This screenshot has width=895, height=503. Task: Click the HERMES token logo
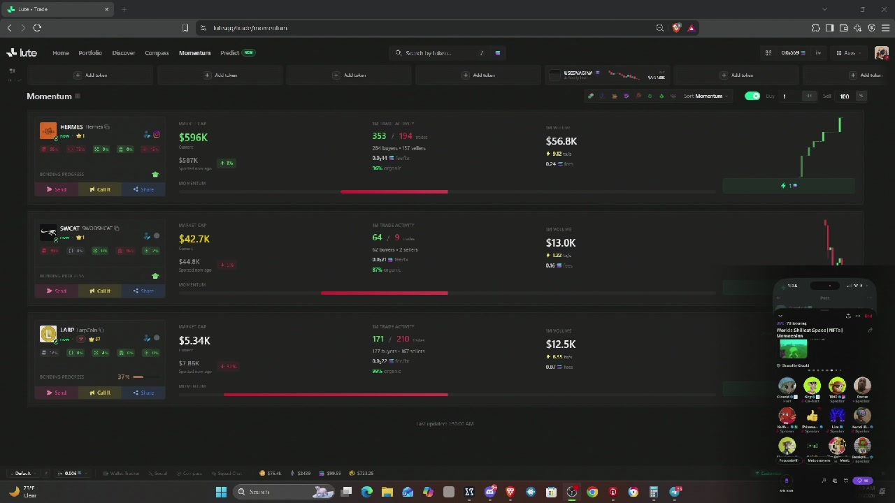(48, 131)
